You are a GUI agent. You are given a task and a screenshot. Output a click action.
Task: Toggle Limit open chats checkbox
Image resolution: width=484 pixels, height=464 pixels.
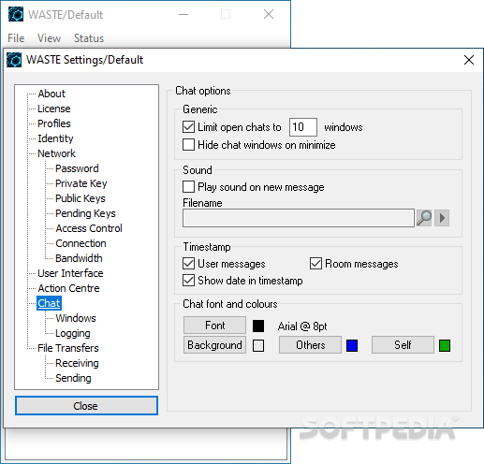(x=188, y=127)
